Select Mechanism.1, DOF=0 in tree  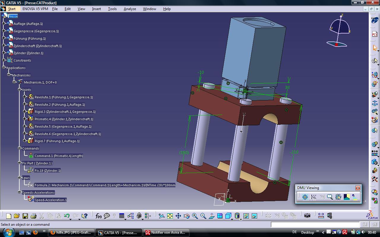click(x=40, y=82)
